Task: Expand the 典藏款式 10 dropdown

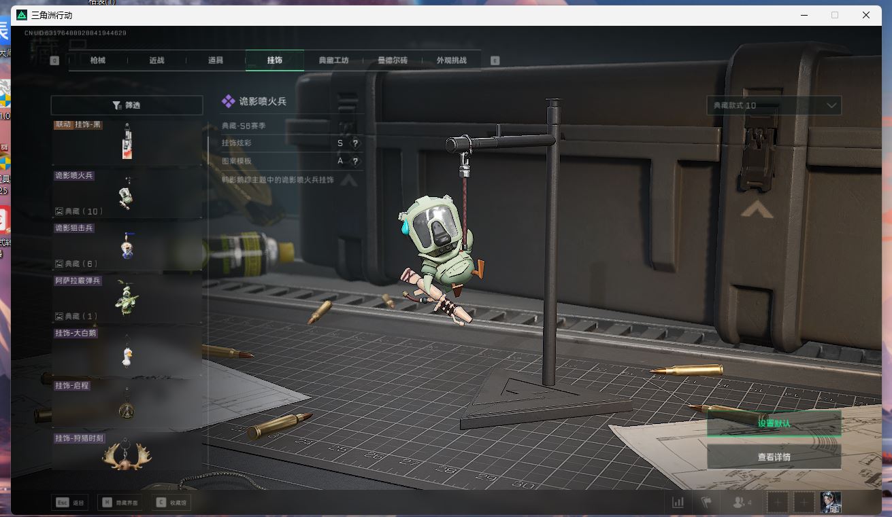Action: pos(774,105)
